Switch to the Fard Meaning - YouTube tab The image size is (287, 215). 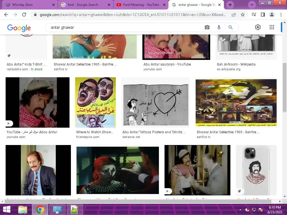pyautogui.click(x=141, y=5)
